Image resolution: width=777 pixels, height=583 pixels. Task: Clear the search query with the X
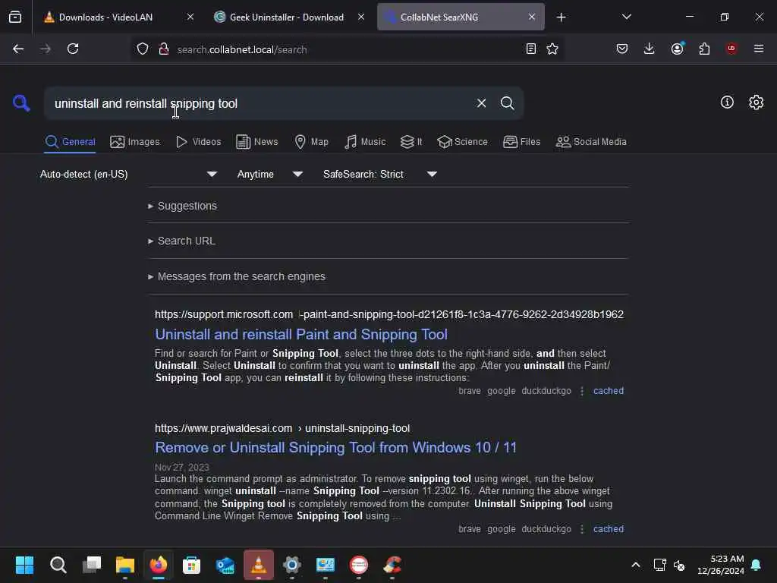(481, 103)
